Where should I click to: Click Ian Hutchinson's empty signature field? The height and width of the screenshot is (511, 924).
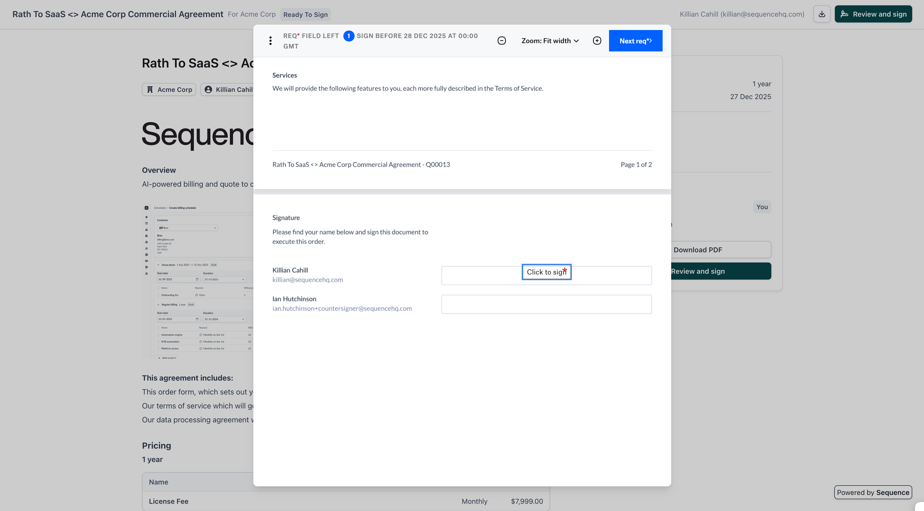click(546, 304)
